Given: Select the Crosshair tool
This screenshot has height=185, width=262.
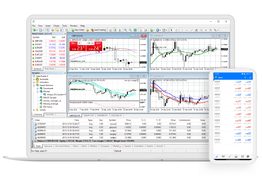Looking at the screenshot, I should [176, 30].
